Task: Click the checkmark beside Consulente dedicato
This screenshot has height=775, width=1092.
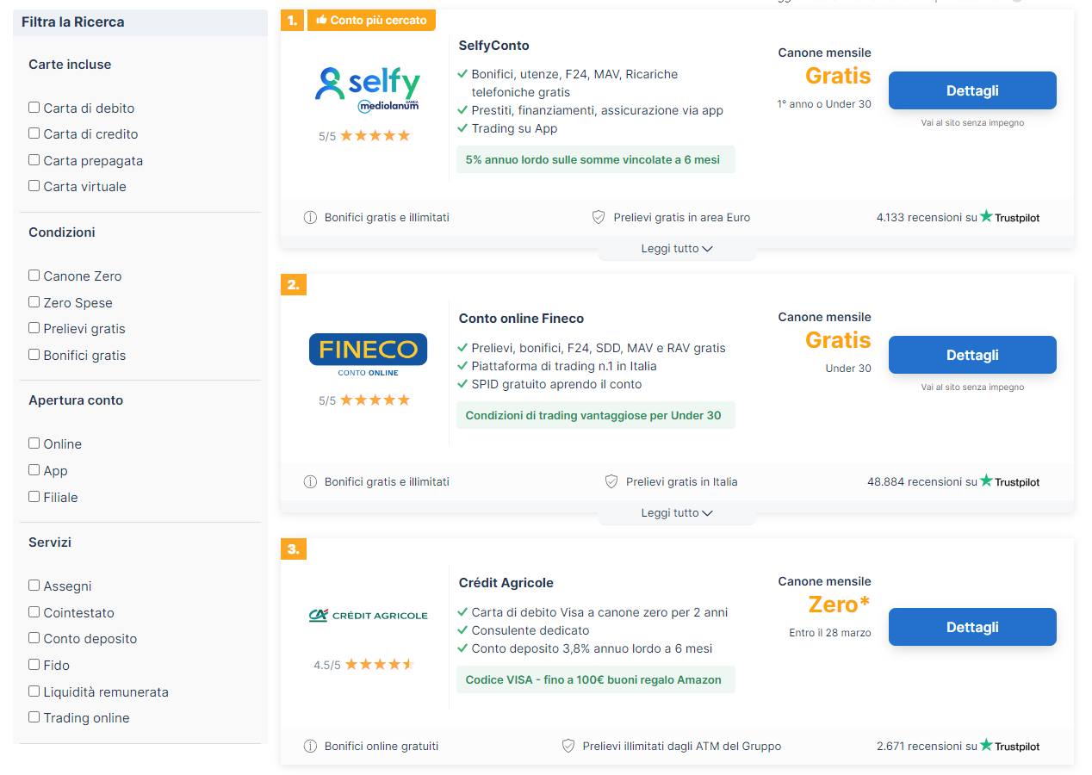Action: click(x=462, y=630)
